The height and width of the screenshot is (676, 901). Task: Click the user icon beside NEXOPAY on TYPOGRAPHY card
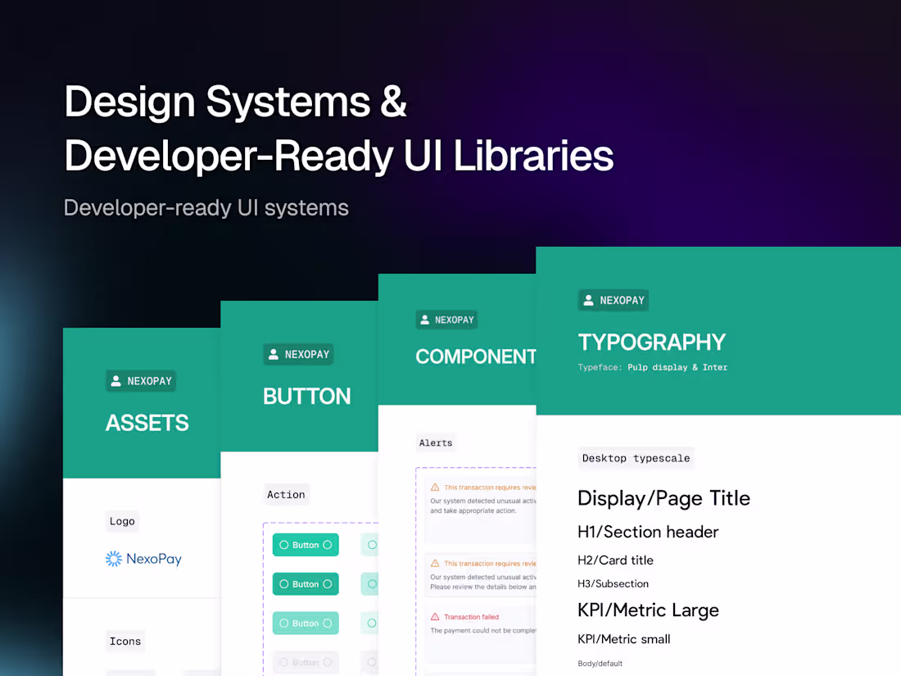588,300
